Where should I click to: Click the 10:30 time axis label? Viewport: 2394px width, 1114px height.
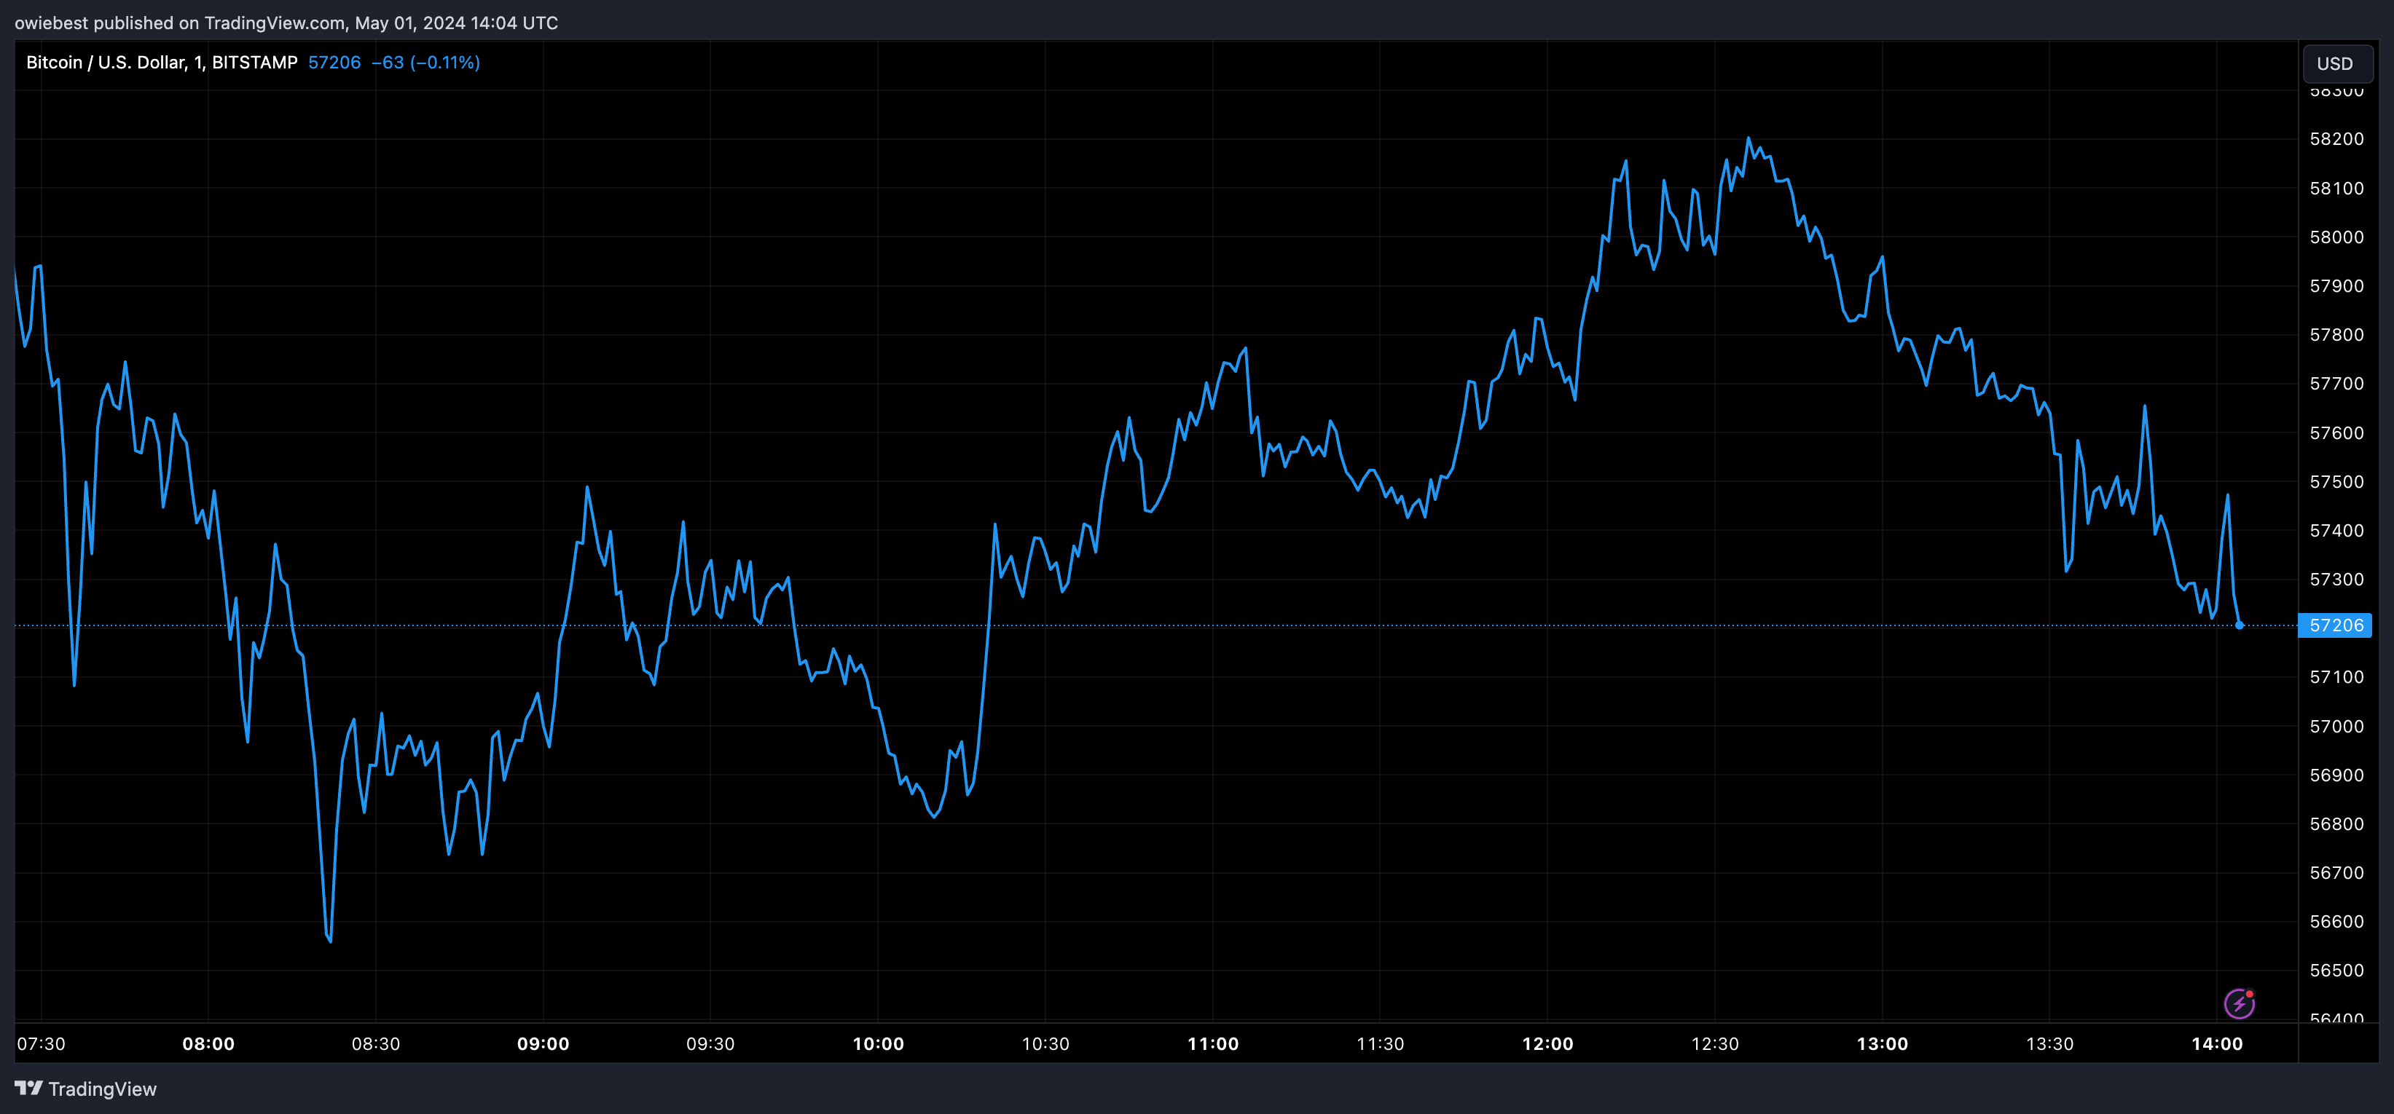(1045, 1043)
